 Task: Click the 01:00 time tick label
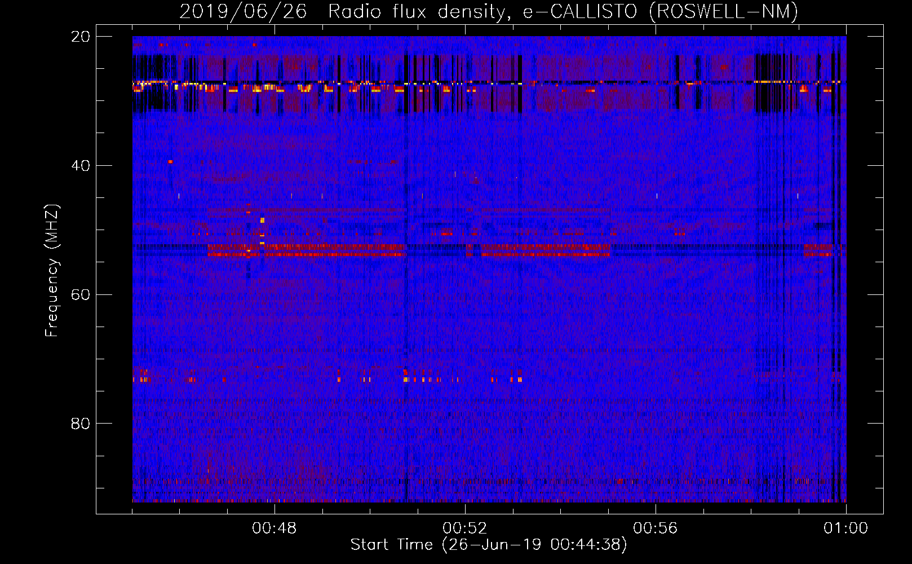click(x=846, y=528)
